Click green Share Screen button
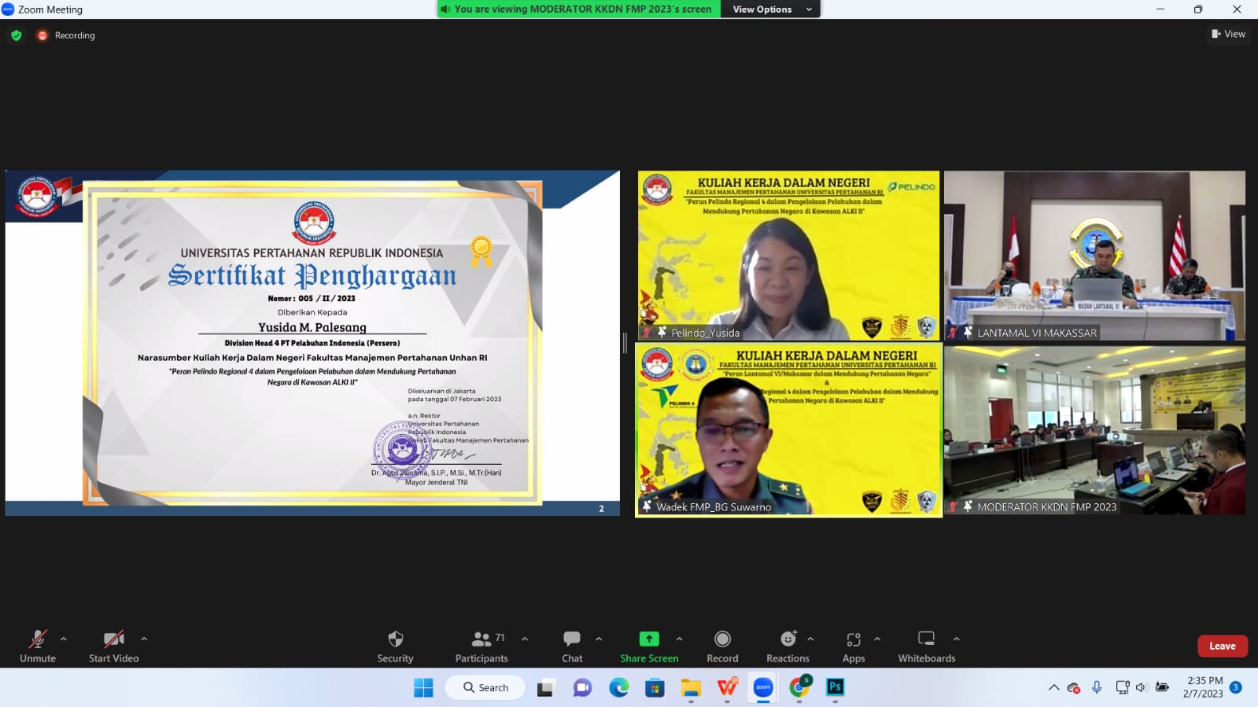 649,646
